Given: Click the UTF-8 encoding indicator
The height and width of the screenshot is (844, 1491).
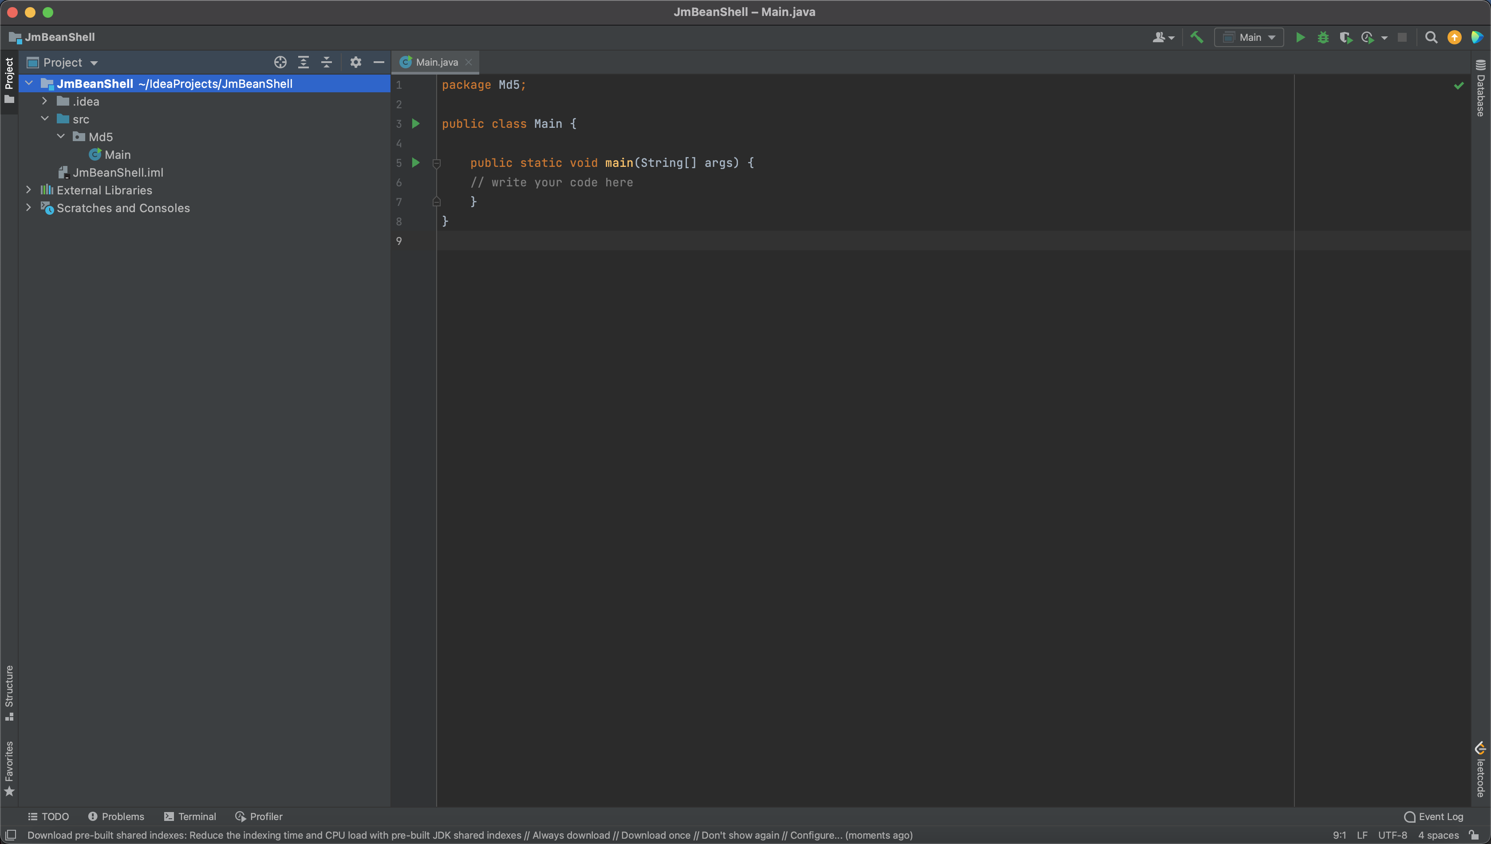Looking at the screenshot, I should (x=1392, y=835).
